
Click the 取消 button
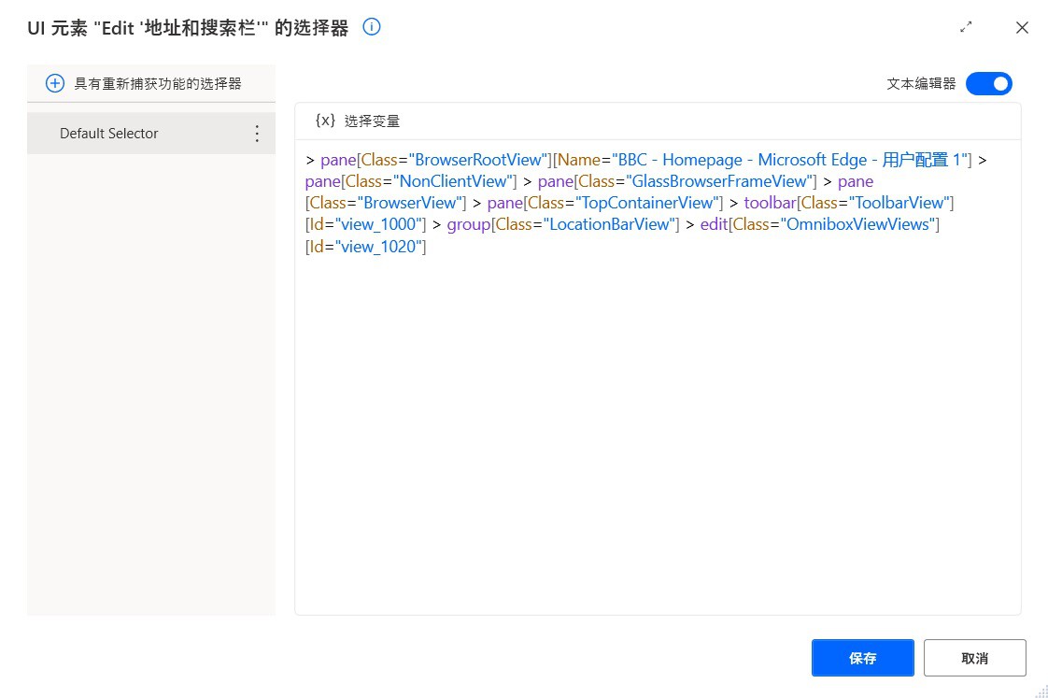974,658
